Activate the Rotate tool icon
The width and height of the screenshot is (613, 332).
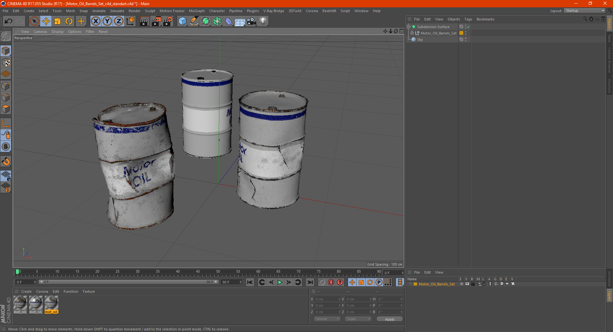(69, 21)
